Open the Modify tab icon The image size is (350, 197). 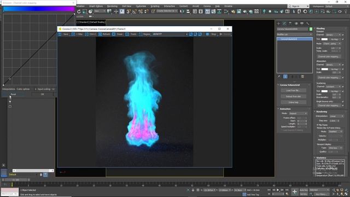[x=284, y=24]
